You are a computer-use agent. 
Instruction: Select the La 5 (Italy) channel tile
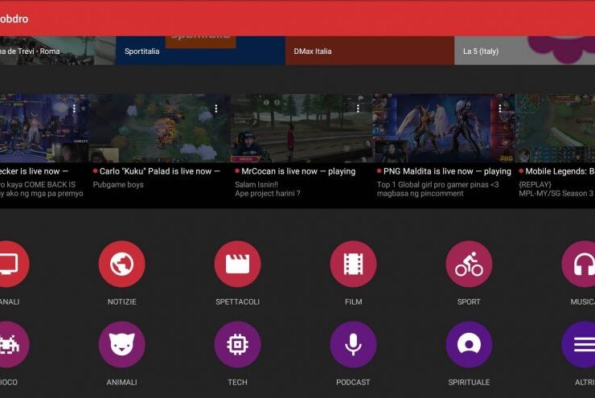pos(525,51)
